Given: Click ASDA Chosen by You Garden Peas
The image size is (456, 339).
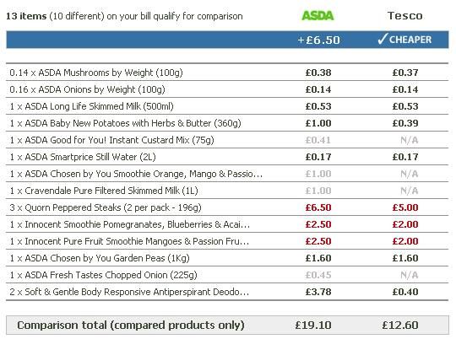Looking at the screenshot, I should pyautogui.click(x=100, y=258).
